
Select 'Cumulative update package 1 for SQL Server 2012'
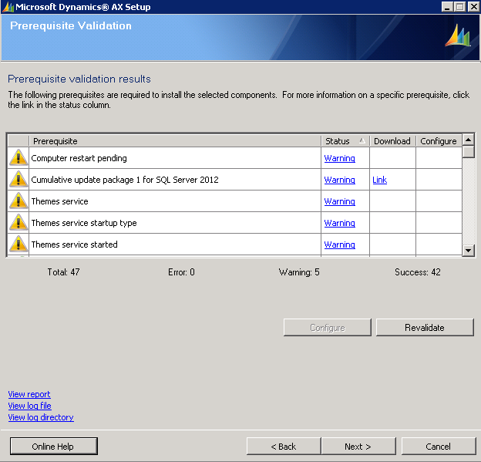(125, 180)
